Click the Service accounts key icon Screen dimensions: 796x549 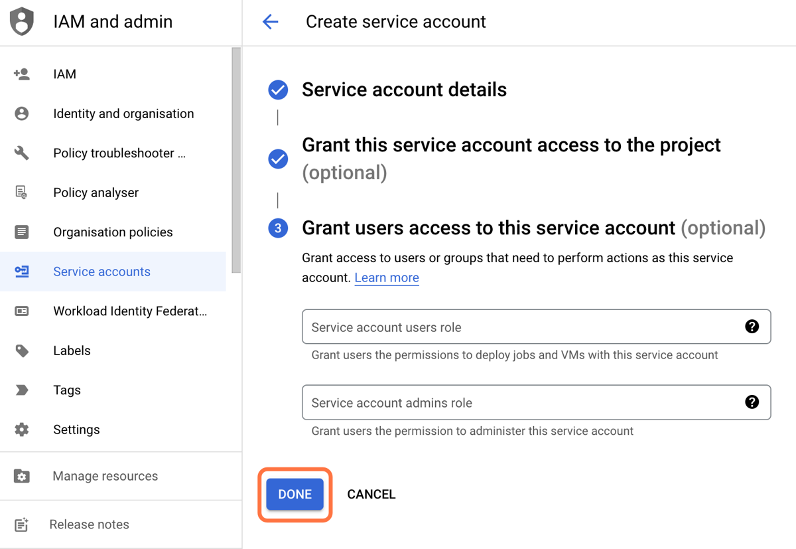(x=22, y=272)
